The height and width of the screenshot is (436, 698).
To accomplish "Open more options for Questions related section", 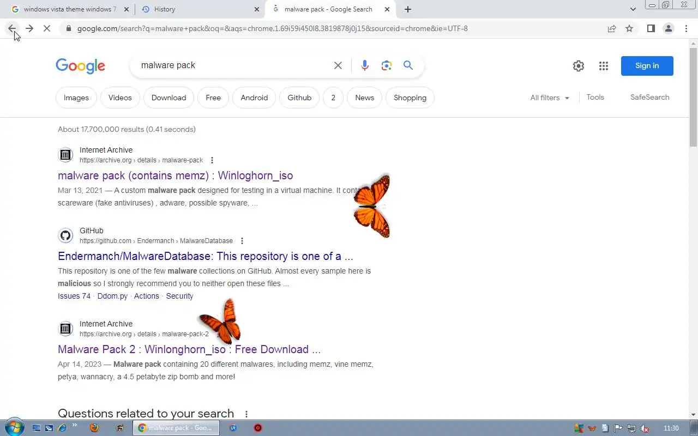I will click(x=246, y=414).
